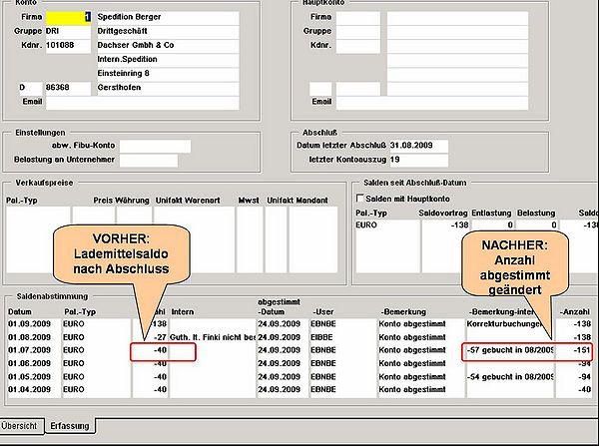The width and height of the screenshot is (599, 446).
Task: Click the Hauptkonto Email field
Action: click(432, 103)
